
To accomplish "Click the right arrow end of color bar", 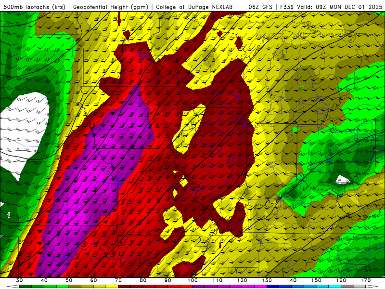I will click(372, 287).
